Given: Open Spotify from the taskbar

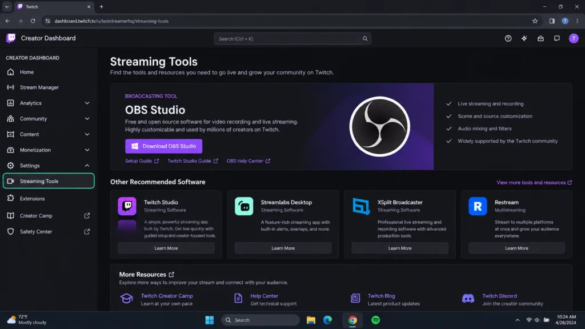Looking at the screenshot, I should point(375,320).
